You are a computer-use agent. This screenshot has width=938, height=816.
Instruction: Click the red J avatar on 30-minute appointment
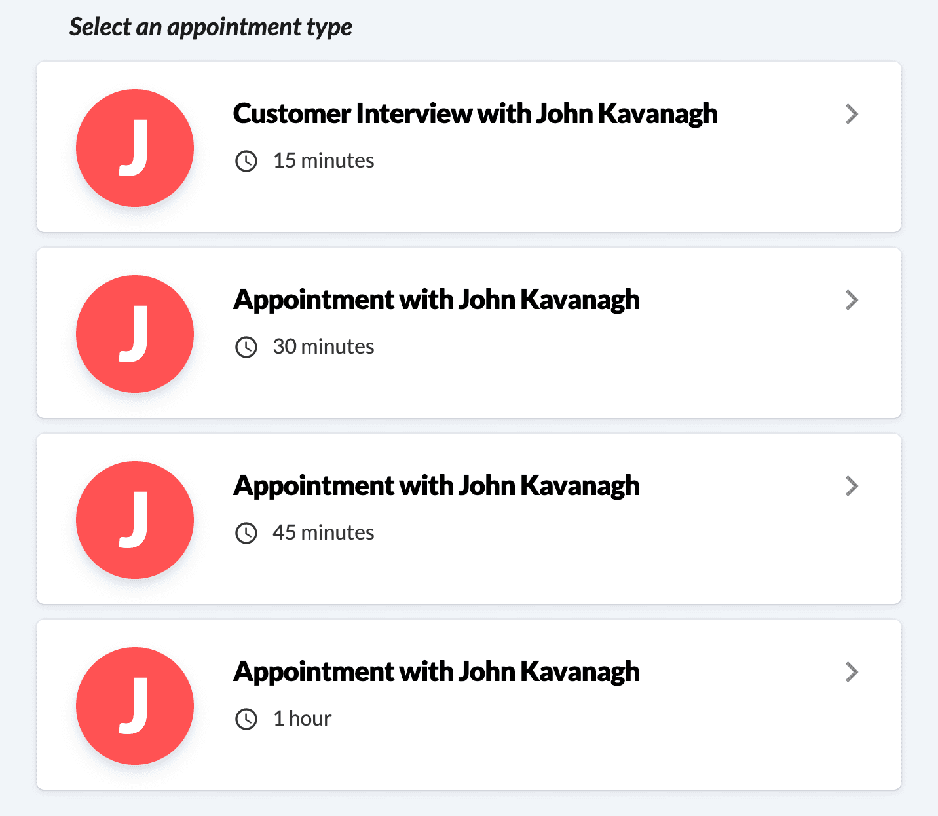[135, 334]
